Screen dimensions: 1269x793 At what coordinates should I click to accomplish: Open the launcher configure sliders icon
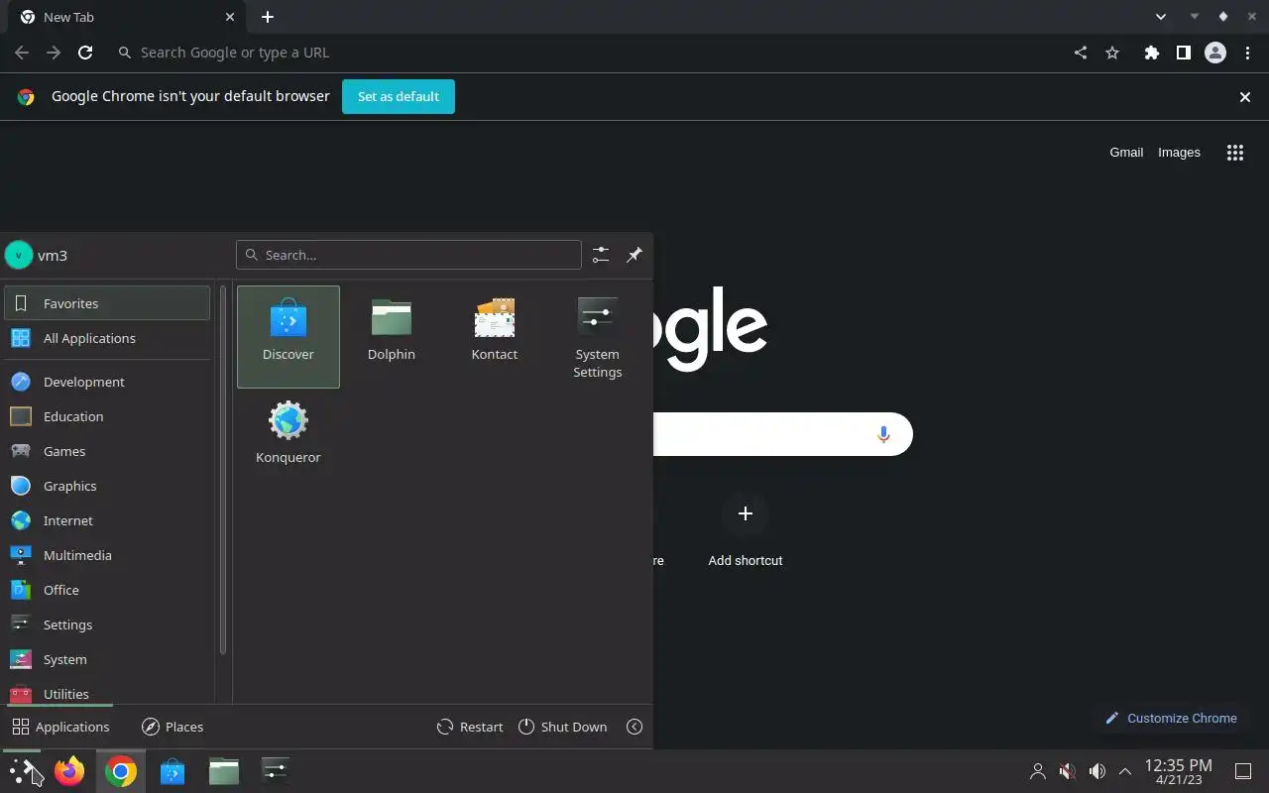tap(601, 255)
